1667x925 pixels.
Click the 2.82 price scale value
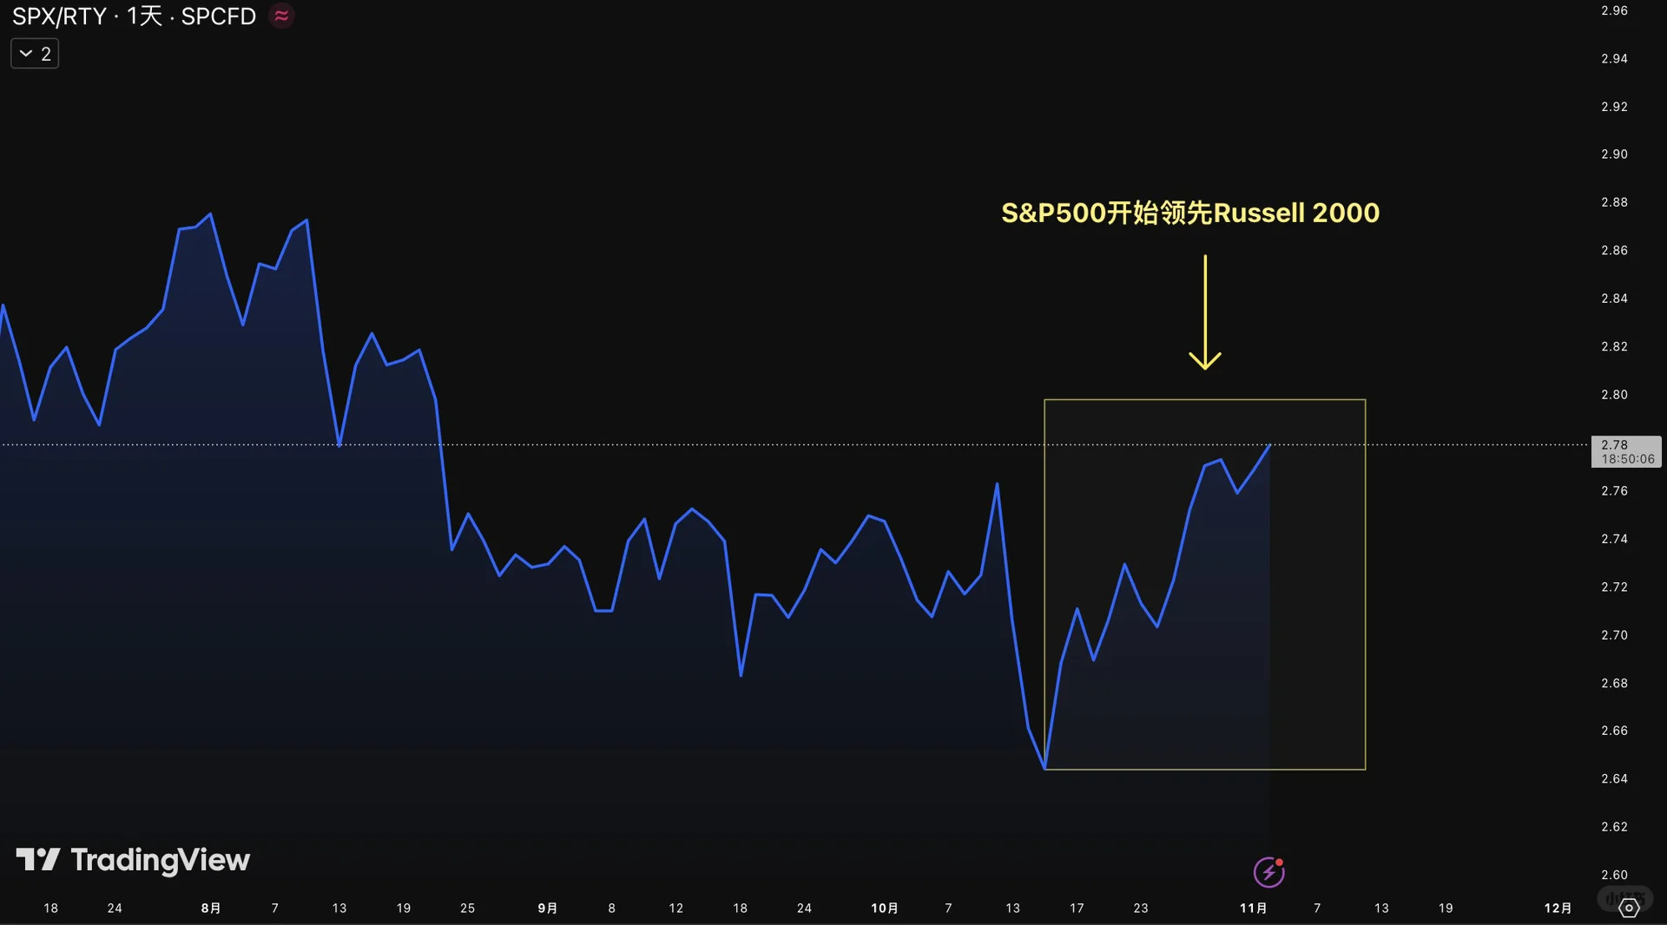[1614, 346]
